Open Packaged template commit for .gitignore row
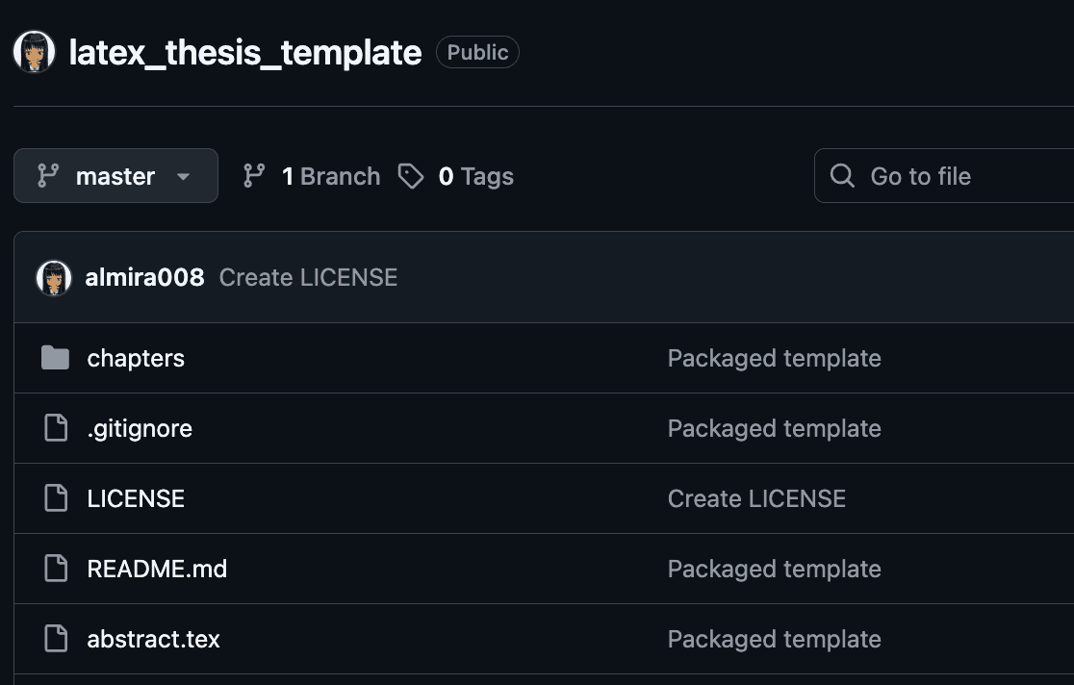 click(x=775, y=429)
